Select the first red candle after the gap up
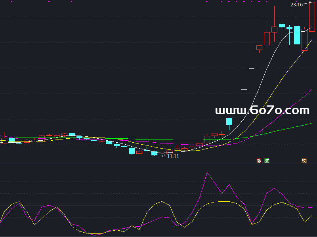Viewport: 317px width, 237px height. [x=259, y=48]
